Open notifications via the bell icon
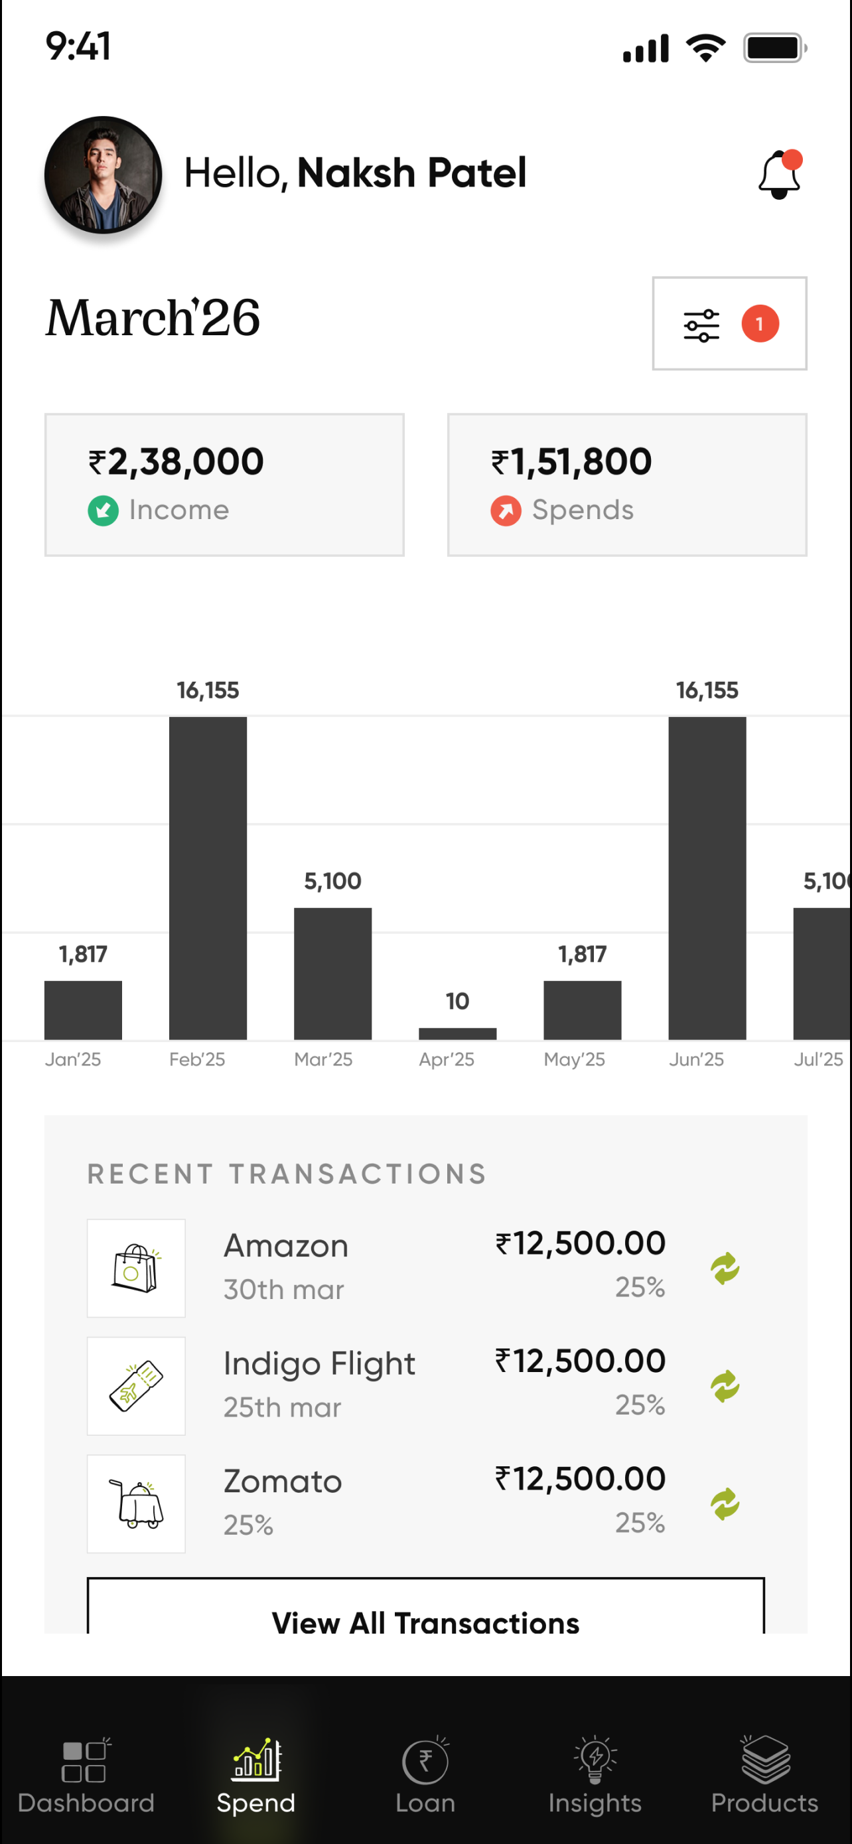The width and height of the screenshot is (852, 1844). (779, 174)
